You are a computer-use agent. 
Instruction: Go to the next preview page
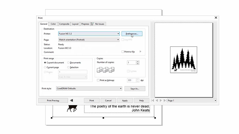coord(161,100)
